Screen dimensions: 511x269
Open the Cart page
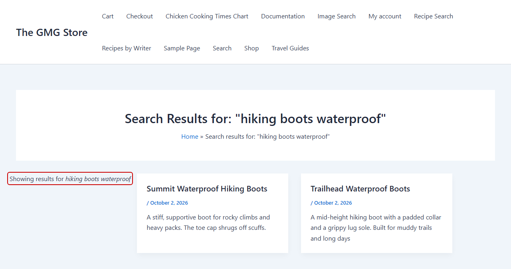108,16
